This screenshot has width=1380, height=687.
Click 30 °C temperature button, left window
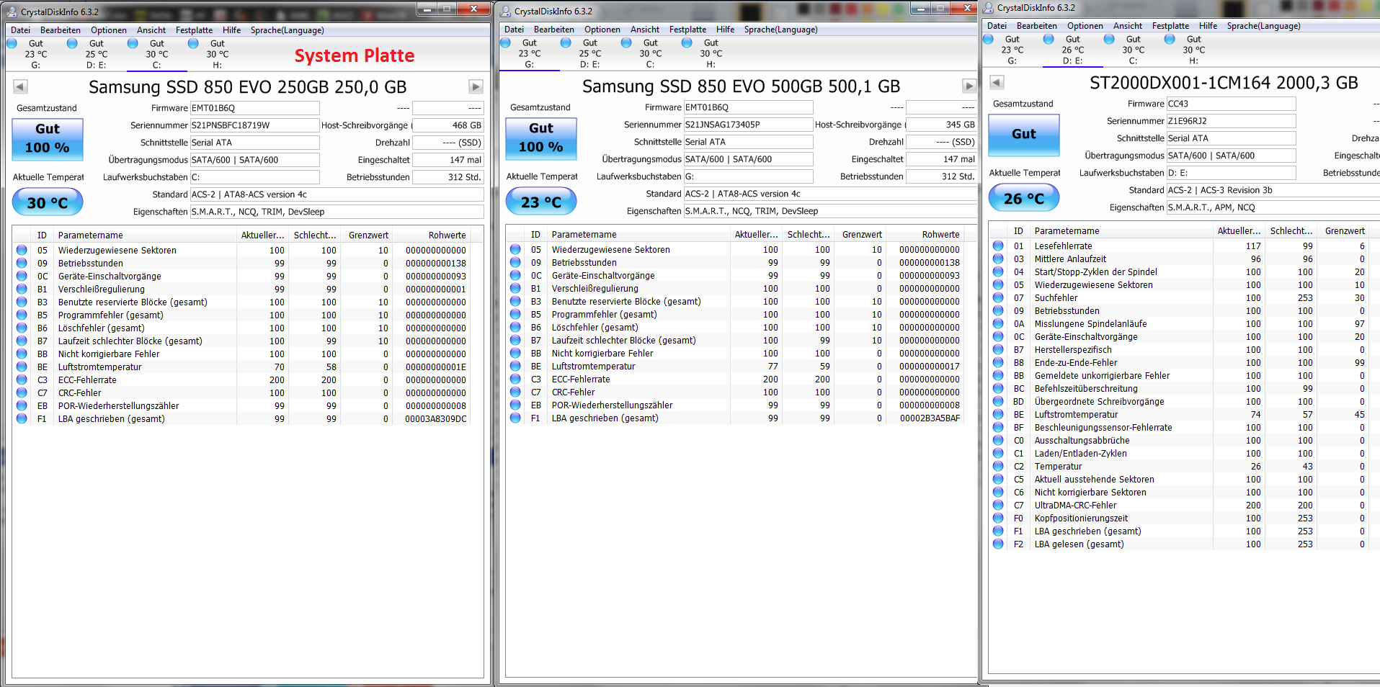tap(48, 202)
